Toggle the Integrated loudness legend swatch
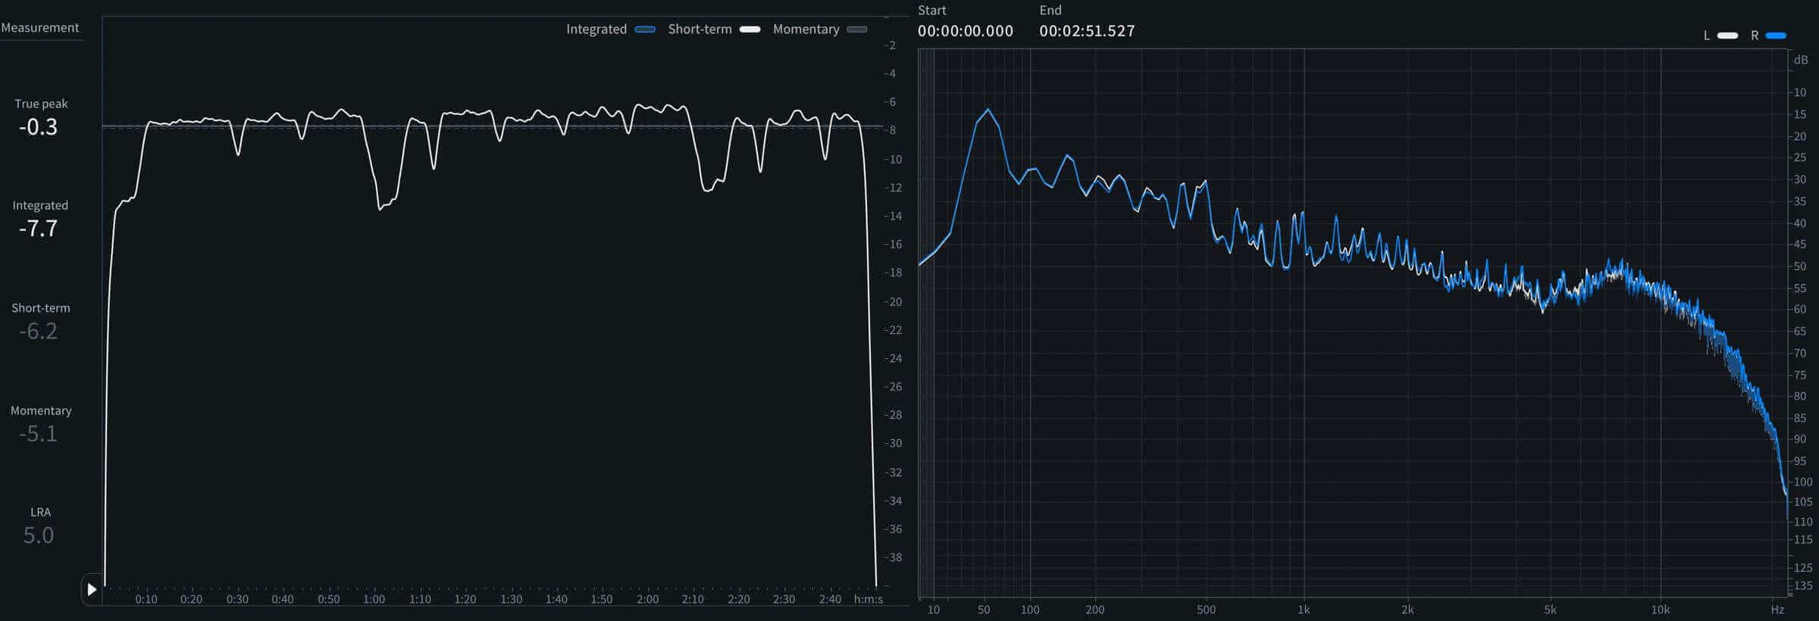This screenshot has width=1819, height=621. [x=645, y=30]
